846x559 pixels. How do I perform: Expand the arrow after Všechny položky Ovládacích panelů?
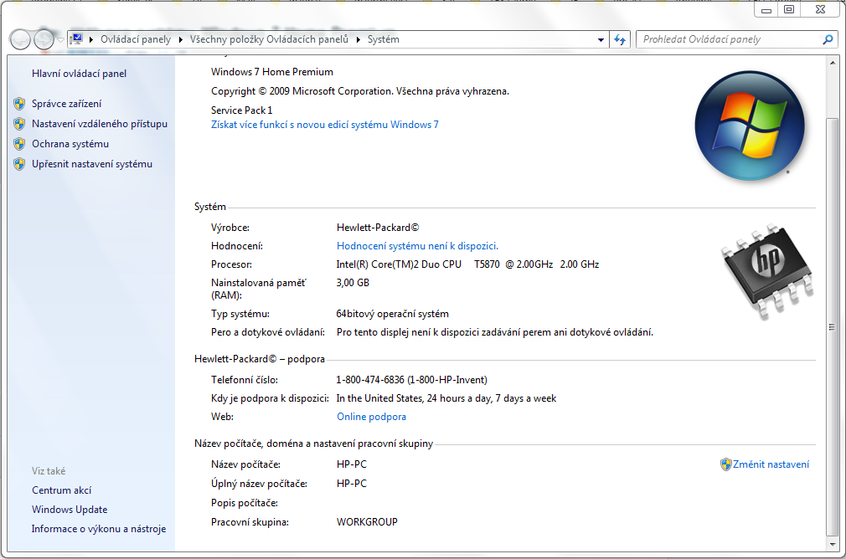point(359,39)
